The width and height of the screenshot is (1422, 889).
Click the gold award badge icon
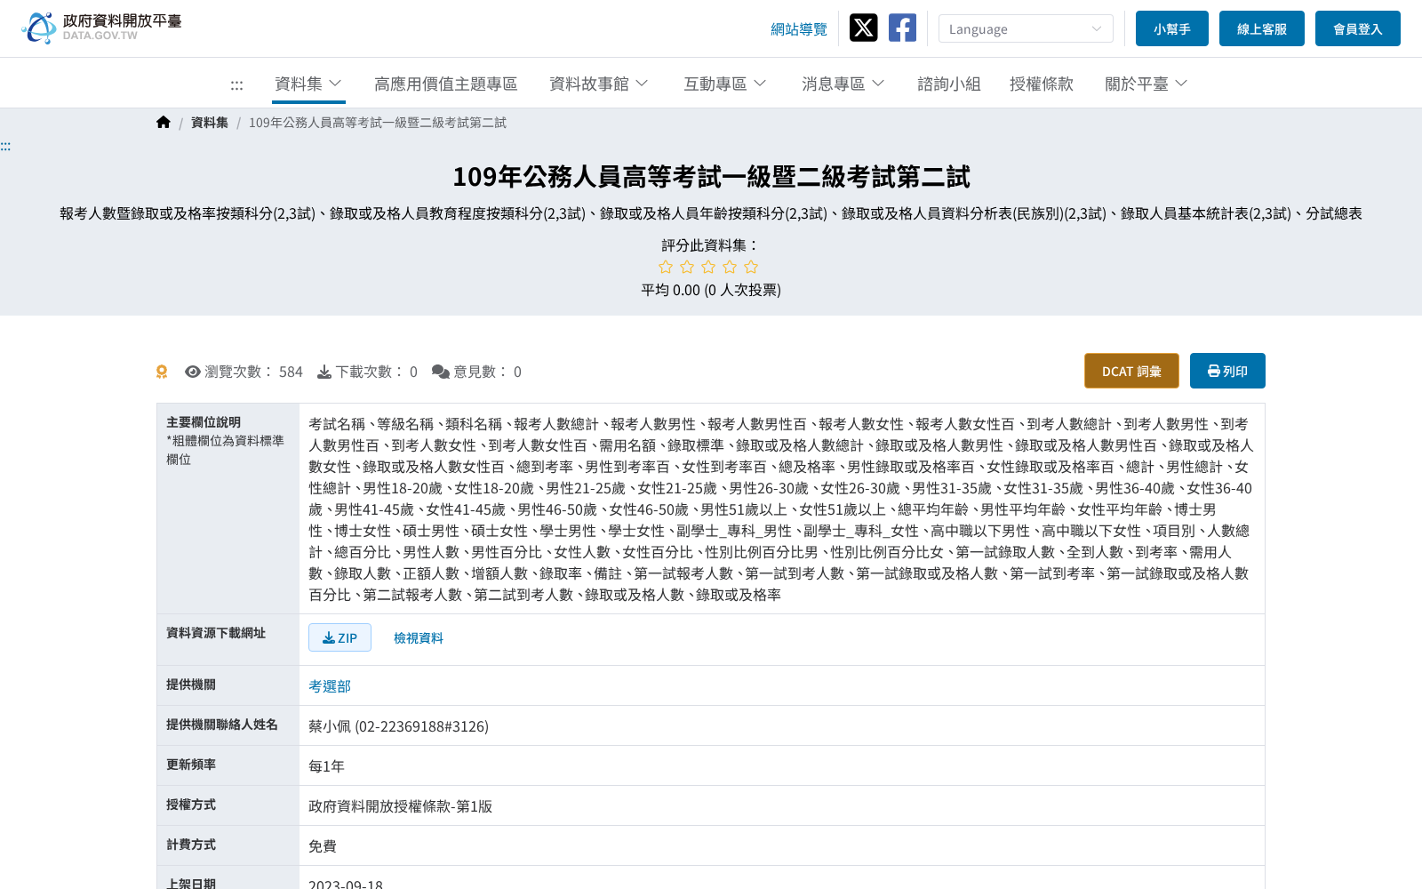(x=162, y=372)
